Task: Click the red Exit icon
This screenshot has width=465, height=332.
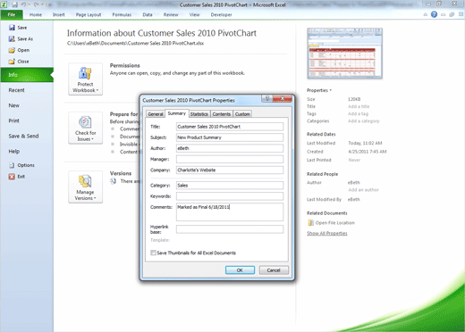Action: tap(12, 177)
